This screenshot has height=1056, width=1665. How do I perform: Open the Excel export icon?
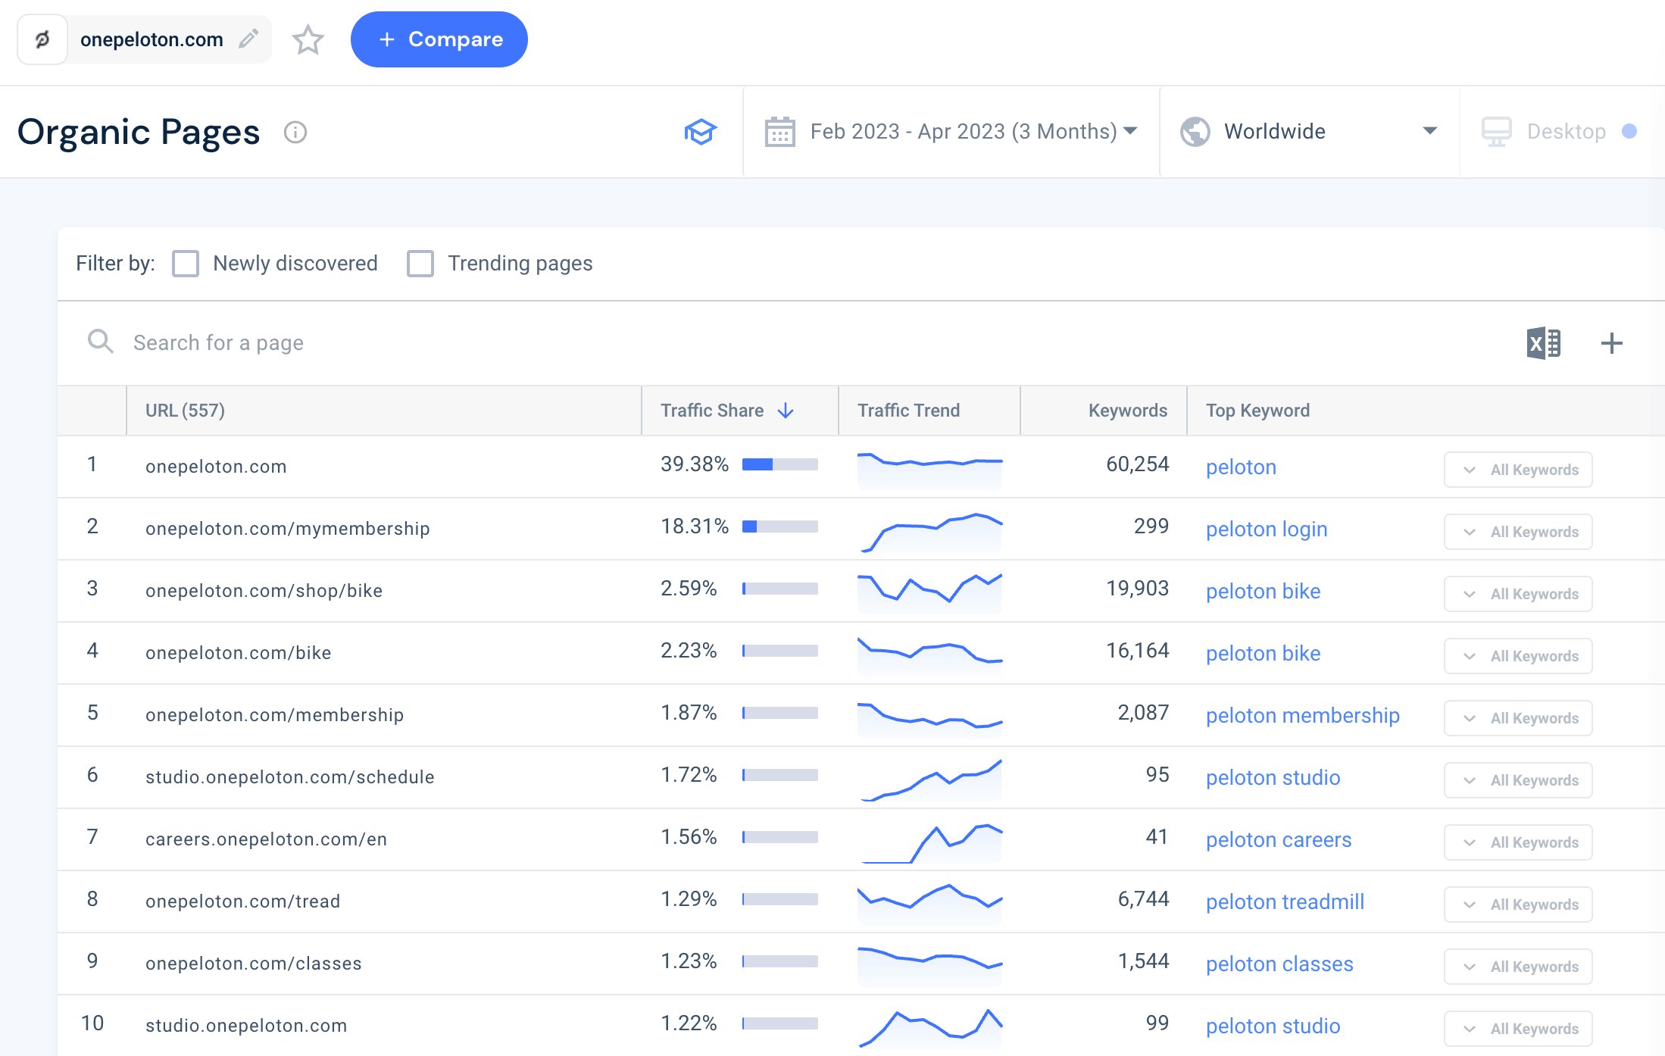coord(1544,343)
